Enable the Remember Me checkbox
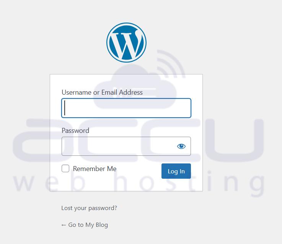The height and width of the screenshot is (244, 282). coord(65,168)
